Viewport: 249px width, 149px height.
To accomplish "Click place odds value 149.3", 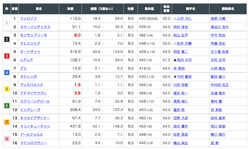I will (117, 126).
